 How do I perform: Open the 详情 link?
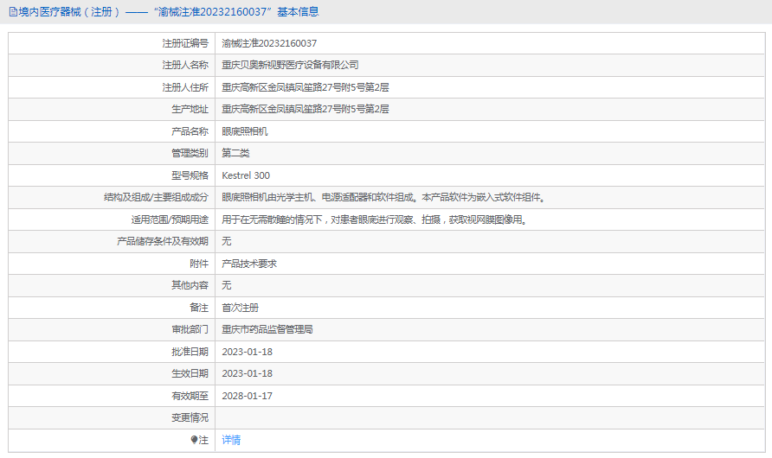click(231, 440)
